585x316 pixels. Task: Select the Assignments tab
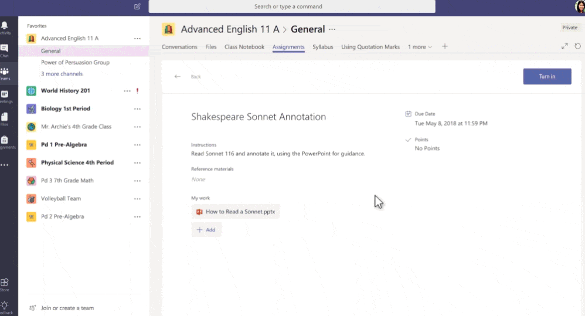[x=288, y=47]
